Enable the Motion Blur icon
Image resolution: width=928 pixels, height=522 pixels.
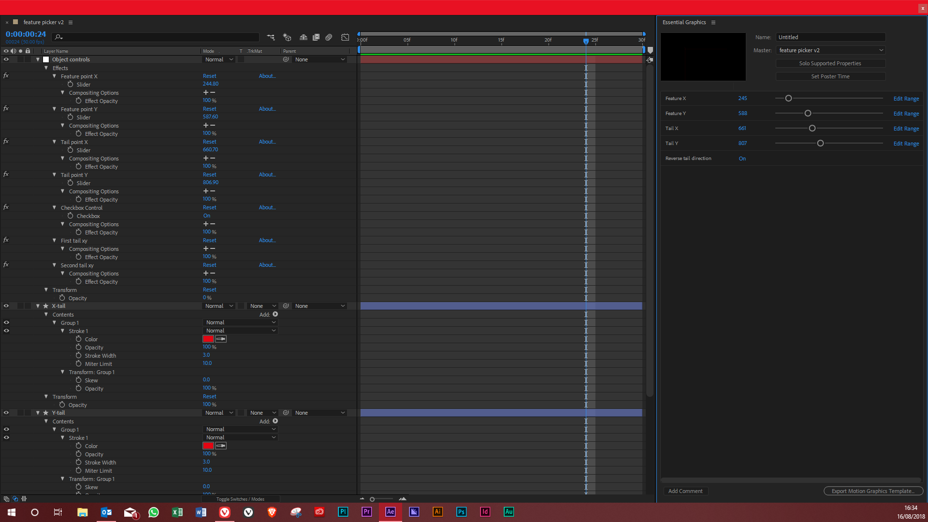click(x=329, y=37)
